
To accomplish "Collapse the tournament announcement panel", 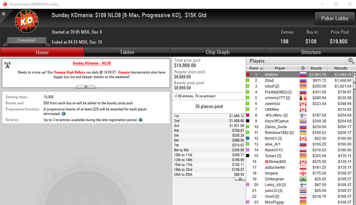I will (85, 86).
